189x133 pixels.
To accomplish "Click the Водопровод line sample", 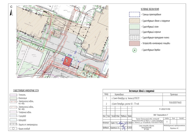I will click(13, 120).
